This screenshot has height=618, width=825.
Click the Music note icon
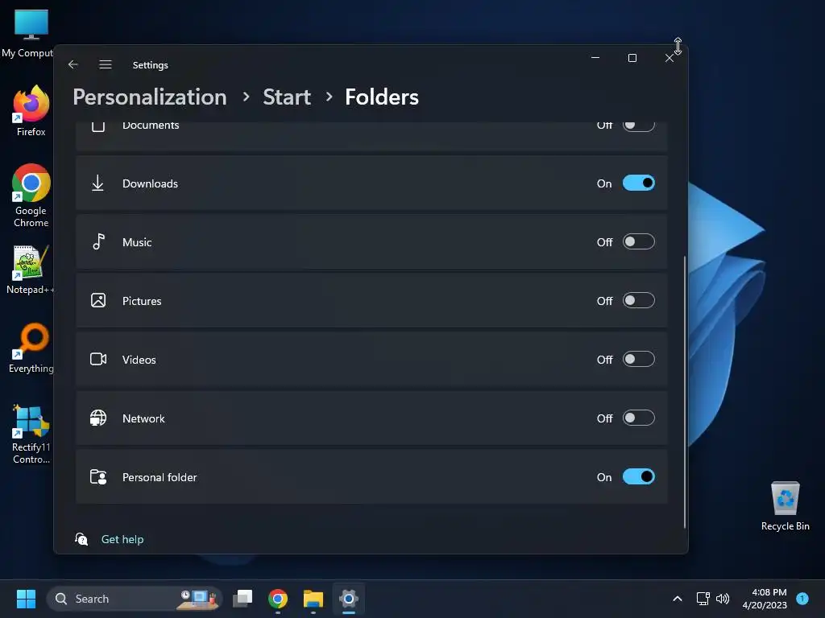pyautogui.click(x=98, y=241)
